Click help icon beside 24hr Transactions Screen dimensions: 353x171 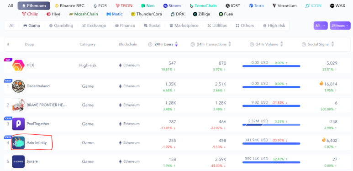point(193,45)
